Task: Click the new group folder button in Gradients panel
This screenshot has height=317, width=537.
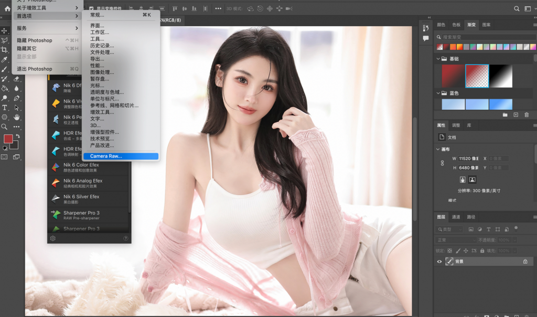Action: (x=506, y=115)
